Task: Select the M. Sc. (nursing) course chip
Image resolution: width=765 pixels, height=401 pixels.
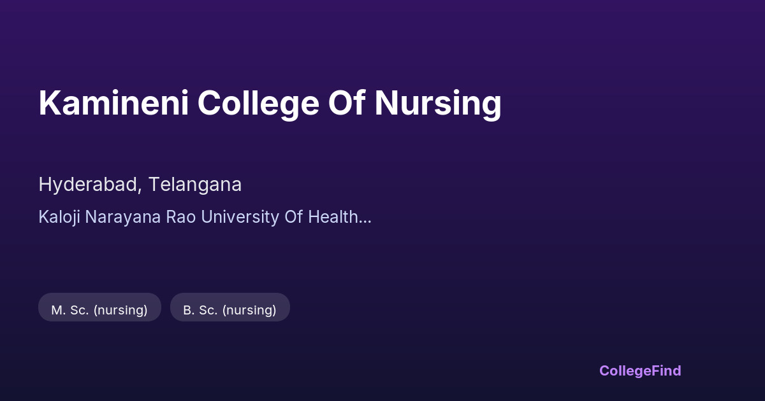Action: pos(99,309)
